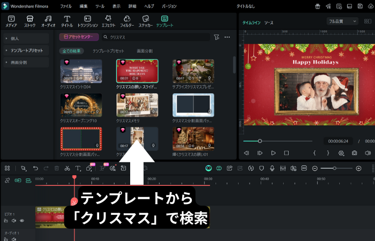Zoom out timeline with minus button

[315, 169]
